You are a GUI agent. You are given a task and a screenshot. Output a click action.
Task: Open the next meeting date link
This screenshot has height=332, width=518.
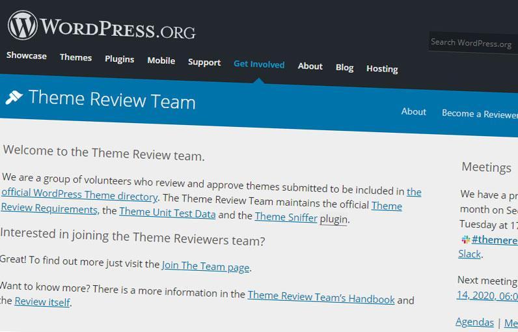(x=487, y=296)
